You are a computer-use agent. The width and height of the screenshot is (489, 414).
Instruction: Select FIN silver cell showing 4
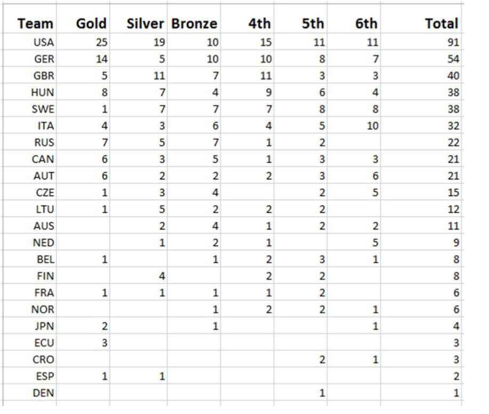pos(138,276)
